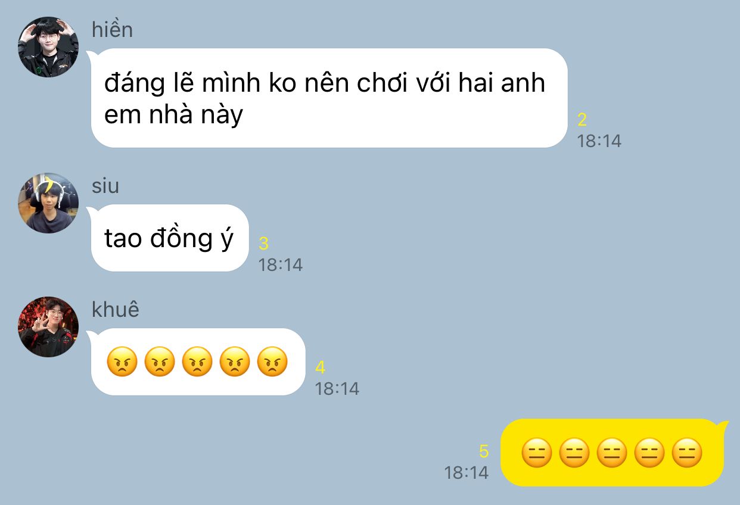Click the last expressionless face emoji
Image resolution: width=740 pixels, height=505 pixels.
point(687,453)
